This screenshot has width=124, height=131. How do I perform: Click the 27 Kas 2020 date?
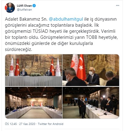(27, 124)
